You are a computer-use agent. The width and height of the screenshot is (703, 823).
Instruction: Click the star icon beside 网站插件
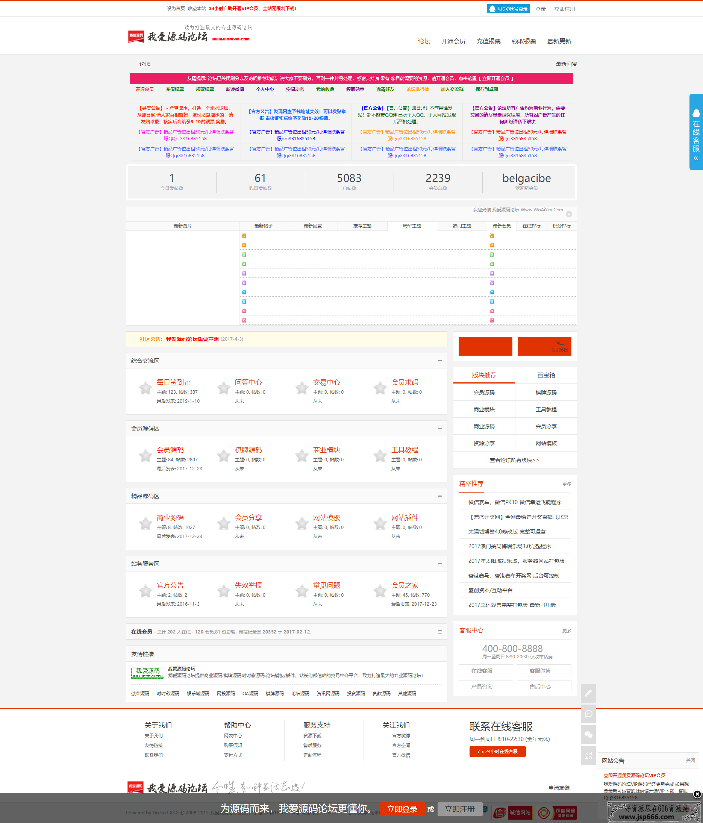point(380,523)
